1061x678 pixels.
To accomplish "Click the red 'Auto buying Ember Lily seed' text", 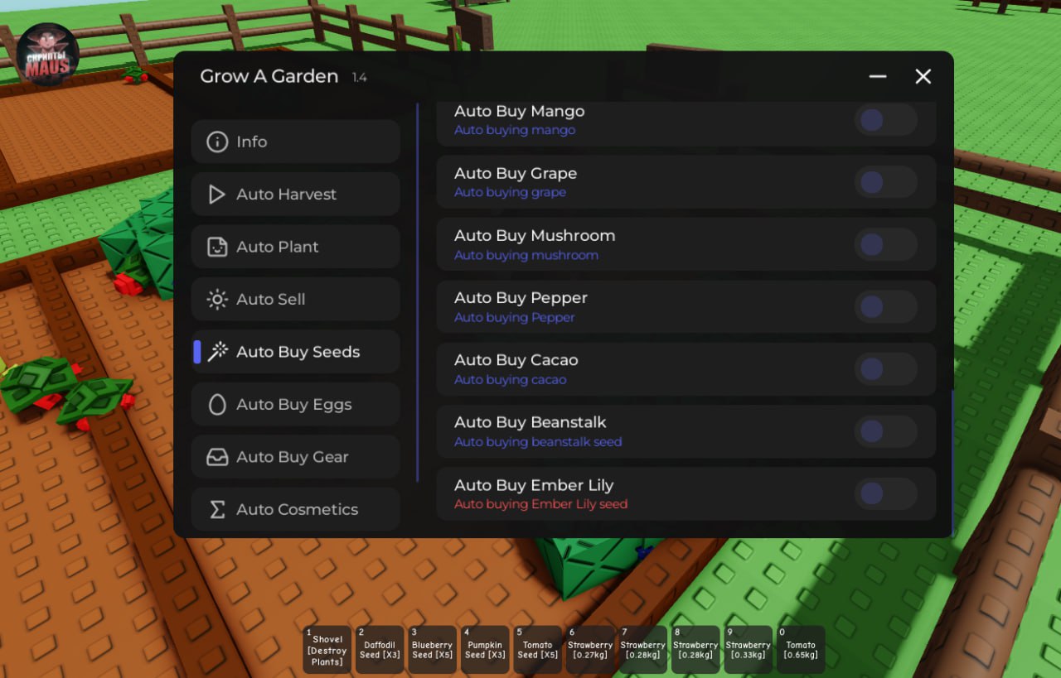I will click(x=540, y=504).
